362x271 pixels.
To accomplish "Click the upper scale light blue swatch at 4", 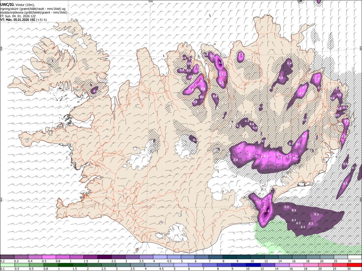I will pos(160,257).
